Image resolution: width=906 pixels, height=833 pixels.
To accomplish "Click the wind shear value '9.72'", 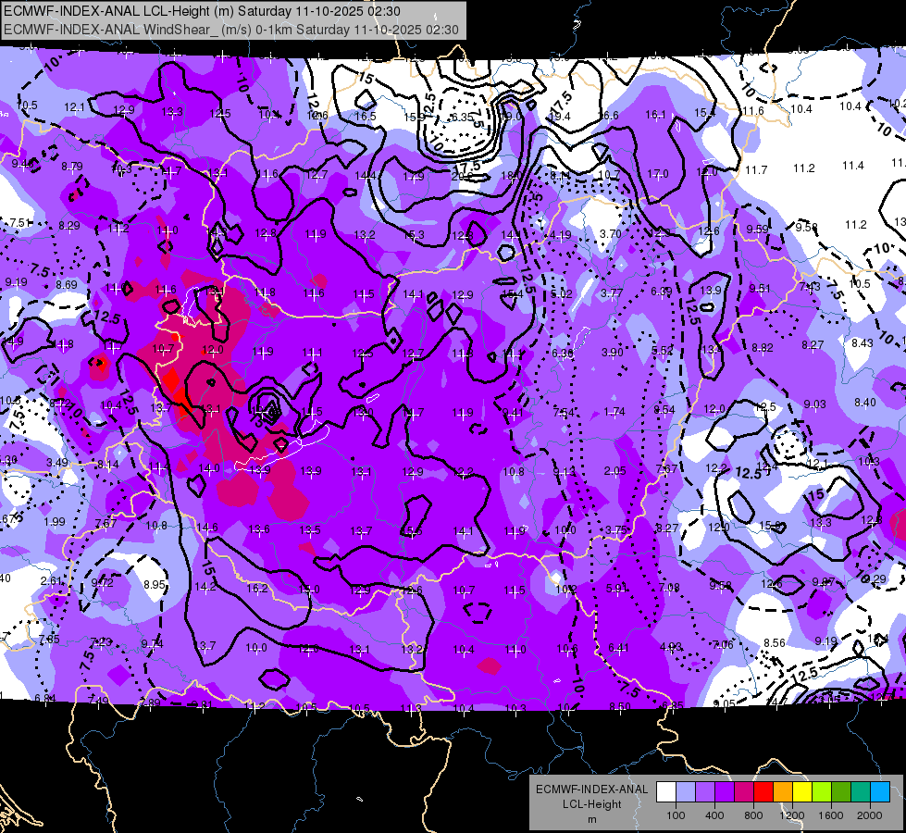I will [x=103, y=583].
